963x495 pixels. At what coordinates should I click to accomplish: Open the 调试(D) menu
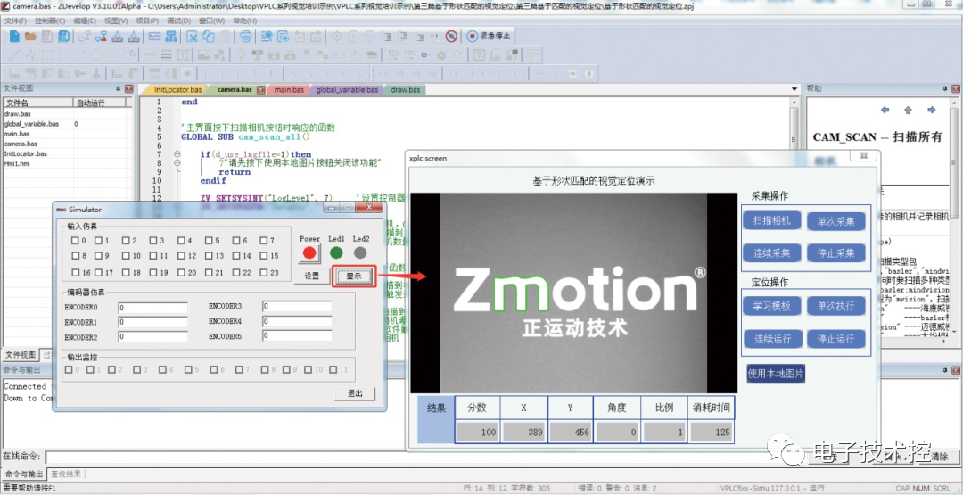[178, 21]
